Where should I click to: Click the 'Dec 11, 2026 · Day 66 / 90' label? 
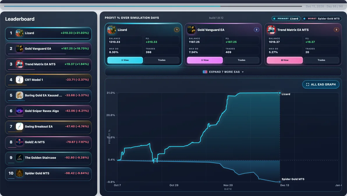pyautogui.click(x=324, y=6)
